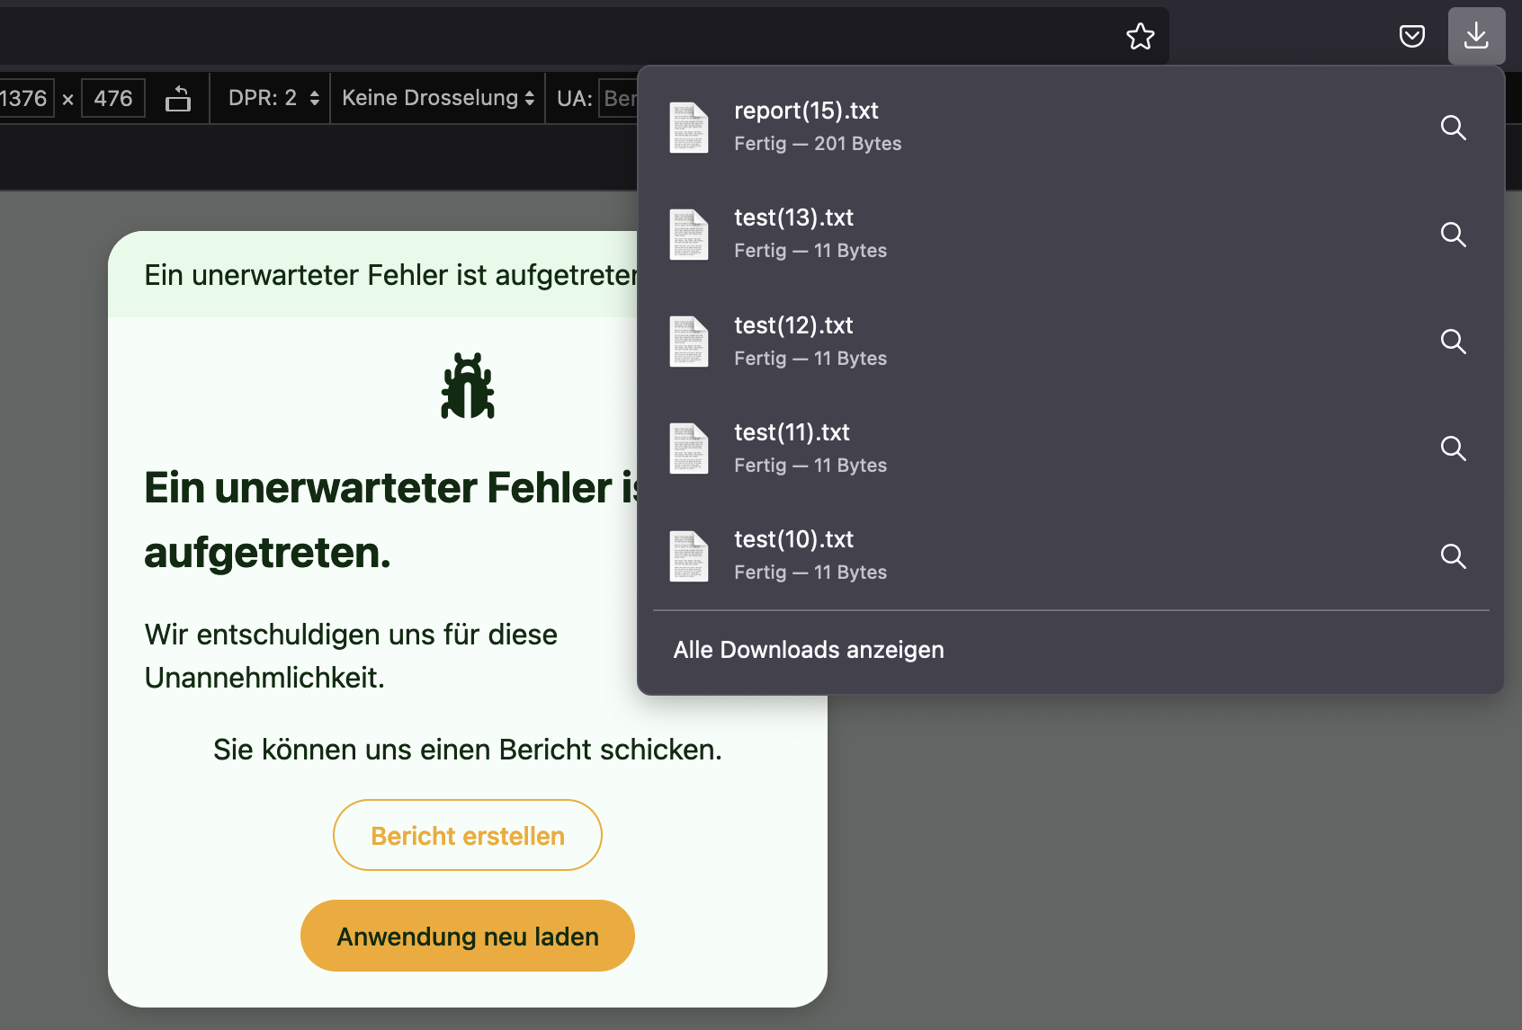This screenshot has height=1030, width=1522.
Task: Reveal test(11).txt with its magnifier icon
Action: pyautogui.click(x=1454, y=449)
